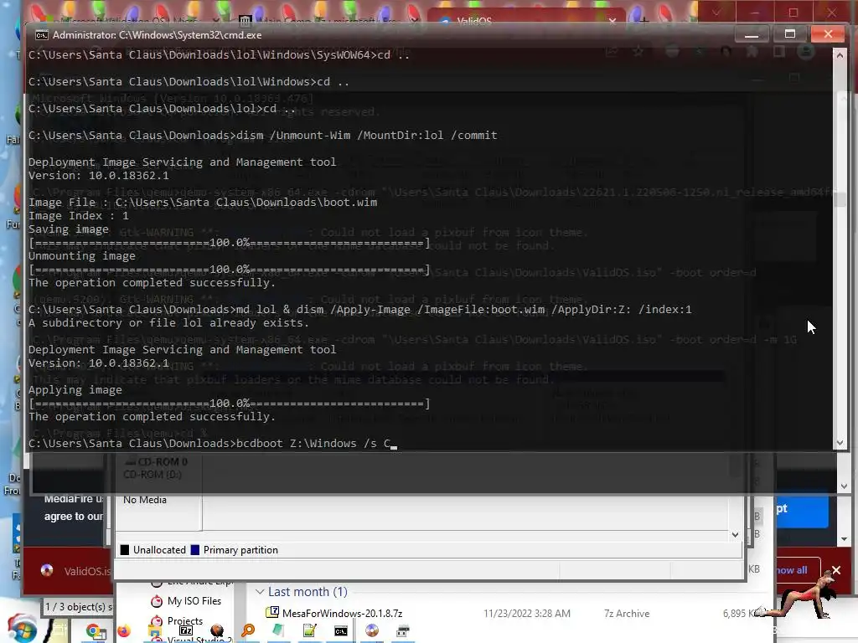Open Google Chrome from the taskbar
Viewport: 858px width, 643px height.
point(96,631)
